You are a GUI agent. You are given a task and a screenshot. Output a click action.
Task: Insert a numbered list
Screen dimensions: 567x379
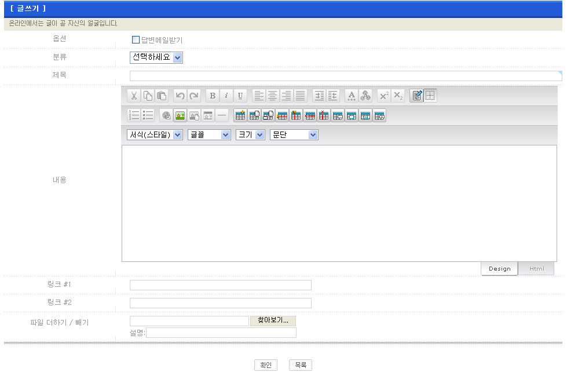pos(134,115)
